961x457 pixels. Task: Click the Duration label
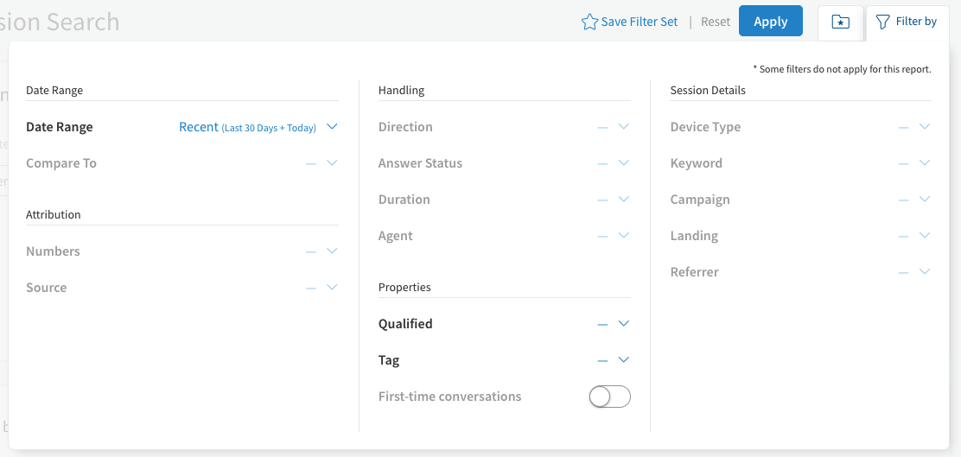(x=404, y=200)
